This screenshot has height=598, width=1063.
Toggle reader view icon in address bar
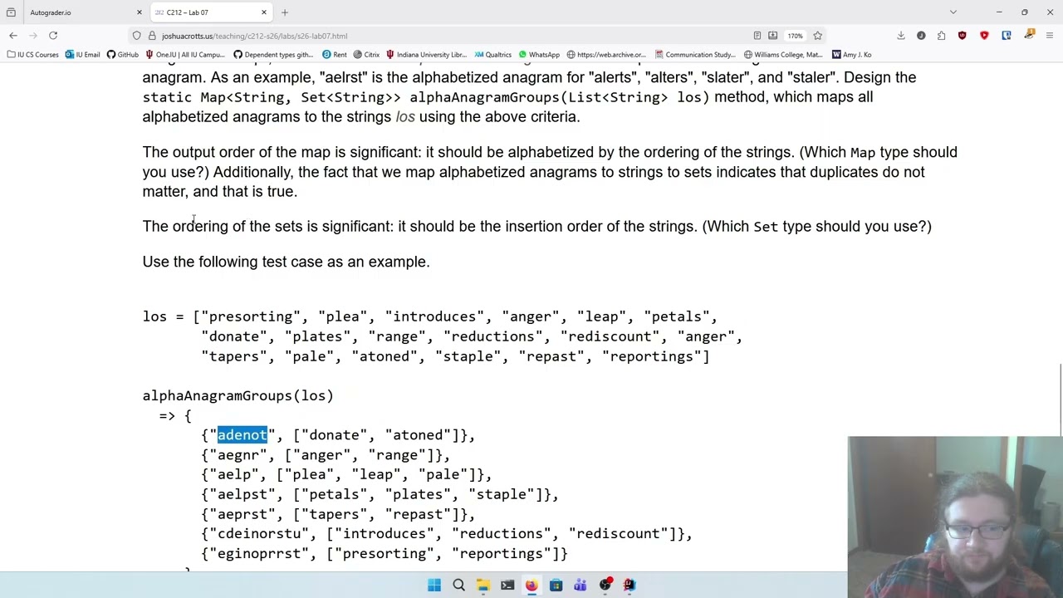757,36
